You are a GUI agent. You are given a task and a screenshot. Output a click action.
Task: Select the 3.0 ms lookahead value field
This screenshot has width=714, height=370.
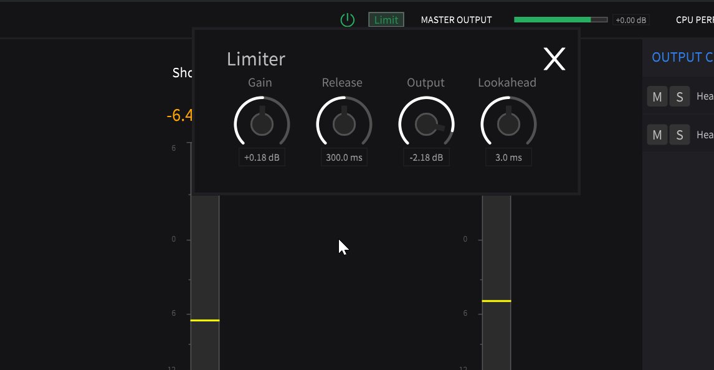tap(508, 157)
